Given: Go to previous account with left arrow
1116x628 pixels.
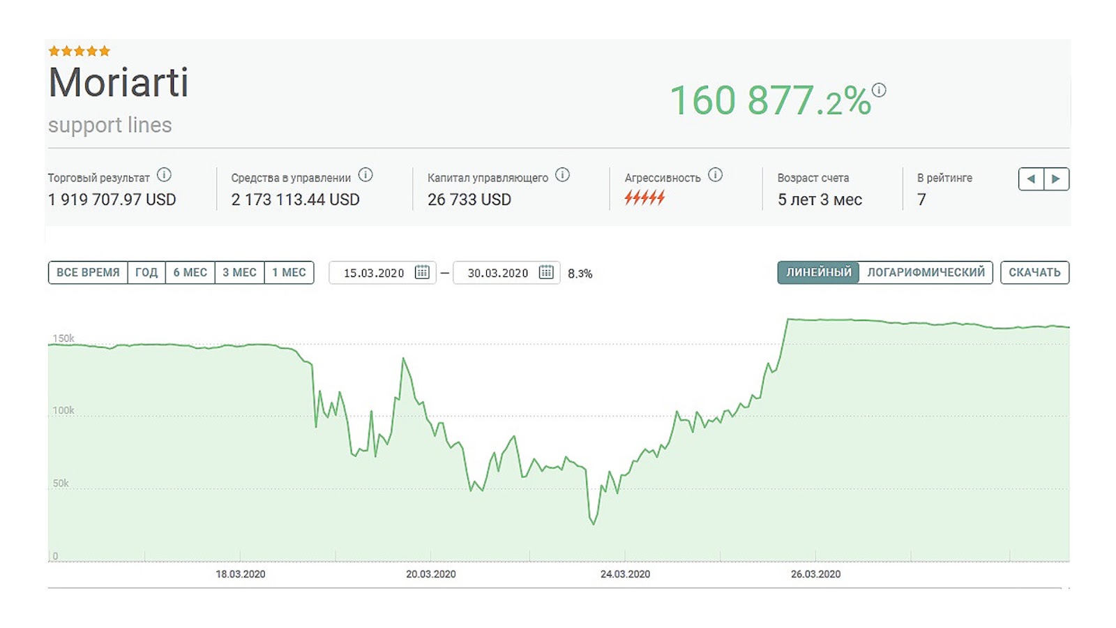Looking at the screenshot, I should pos(1031,179).
